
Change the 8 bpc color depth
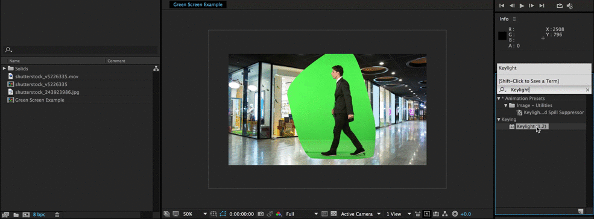tap(39, 214)
